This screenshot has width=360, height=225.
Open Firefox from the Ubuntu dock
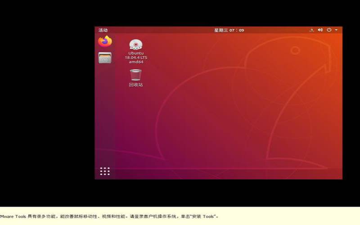click(105, 41)
